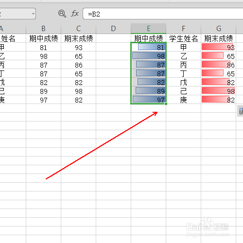Click the 期末成绩 header cell in column G
The width and height of the screenshot is (243, 243).
coord(219,38)
